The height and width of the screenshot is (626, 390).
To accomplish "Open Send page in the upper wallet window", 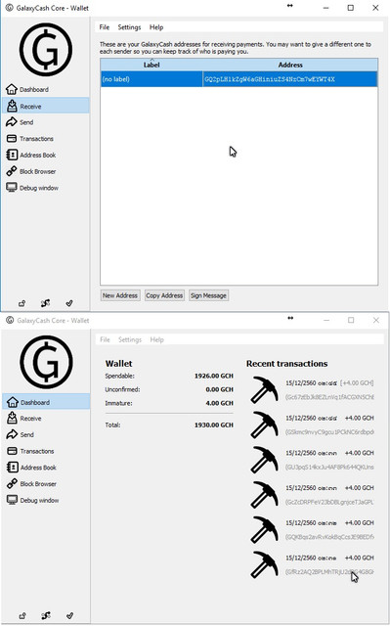I will pos(20,122).
